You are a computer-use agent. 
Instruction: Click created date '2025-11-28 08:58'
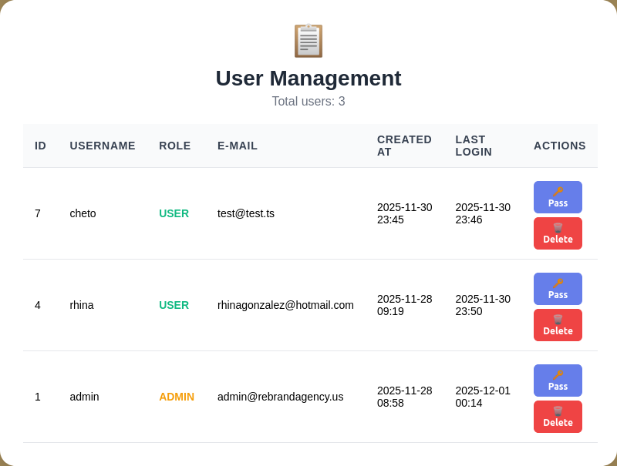404,397
